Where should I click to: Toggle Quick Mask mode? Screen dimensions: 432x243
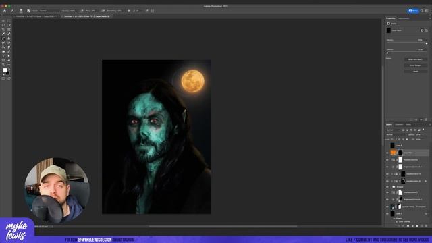click(x=3, y=78)
